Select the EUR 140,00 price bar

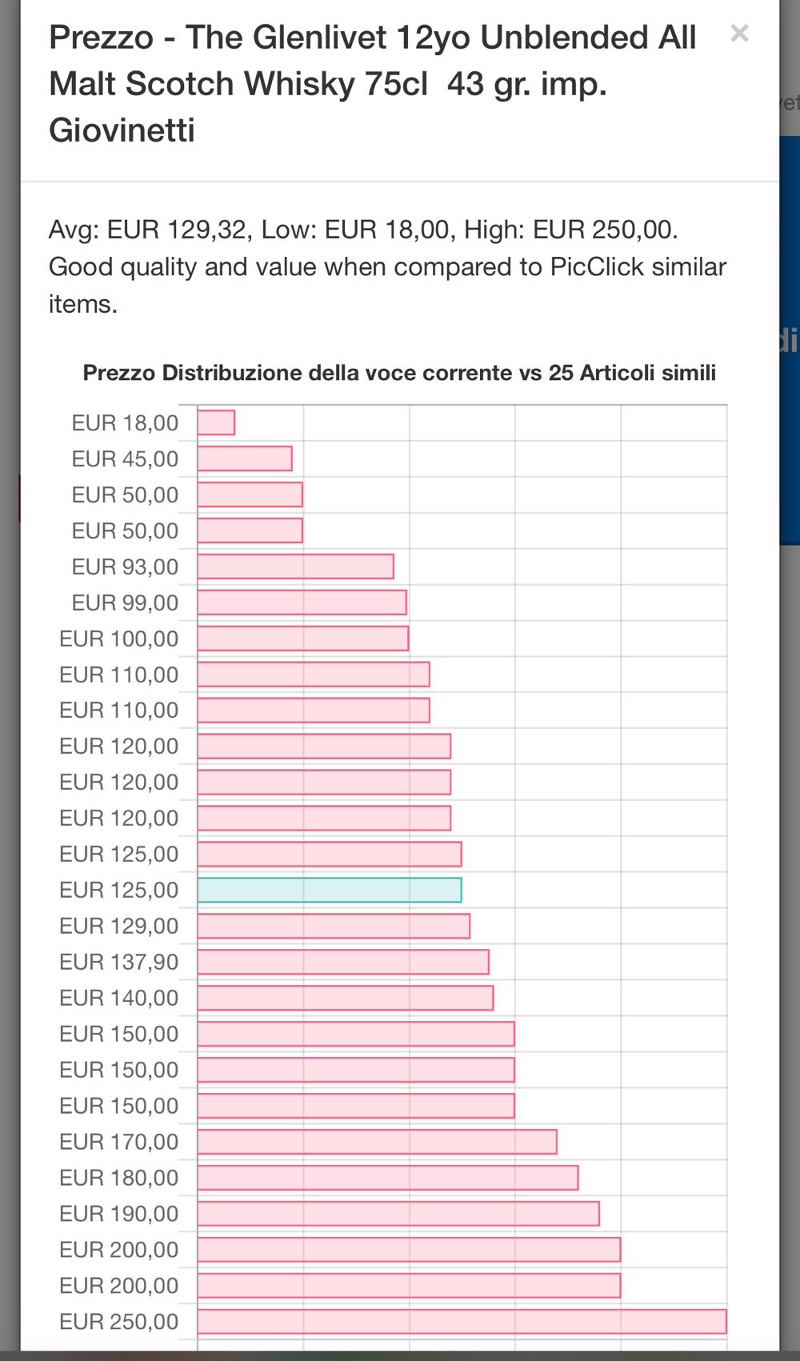345,998
